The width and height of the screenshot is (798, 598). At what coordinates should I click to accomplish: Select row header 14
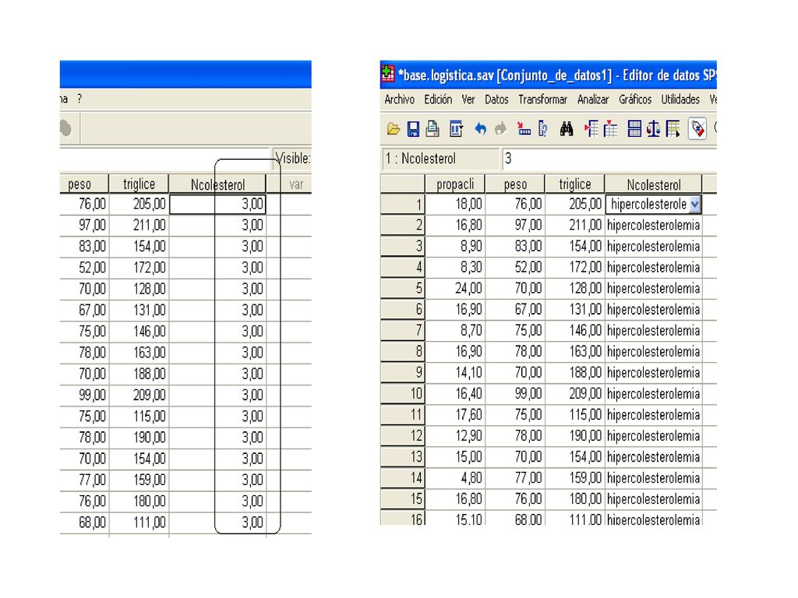[x=403, y=478]
